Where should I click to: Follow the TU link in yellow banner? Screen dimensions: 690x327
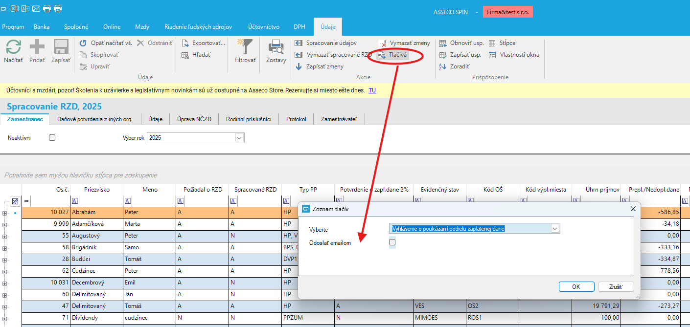coord(372,90)
